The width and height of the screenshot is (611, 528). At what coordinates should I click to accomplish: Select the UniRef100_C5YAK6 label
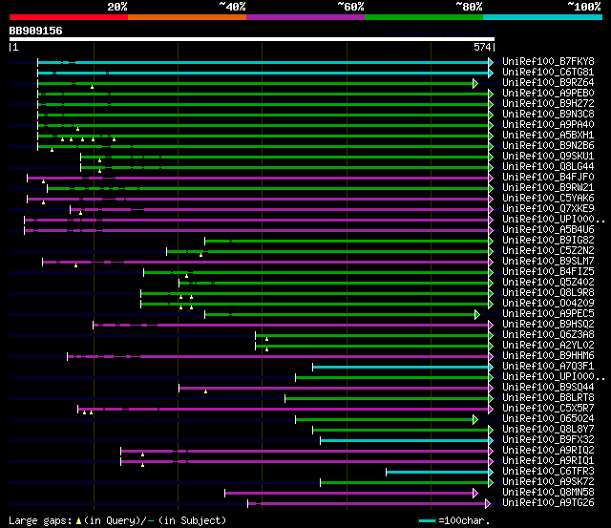coord(548,199)
